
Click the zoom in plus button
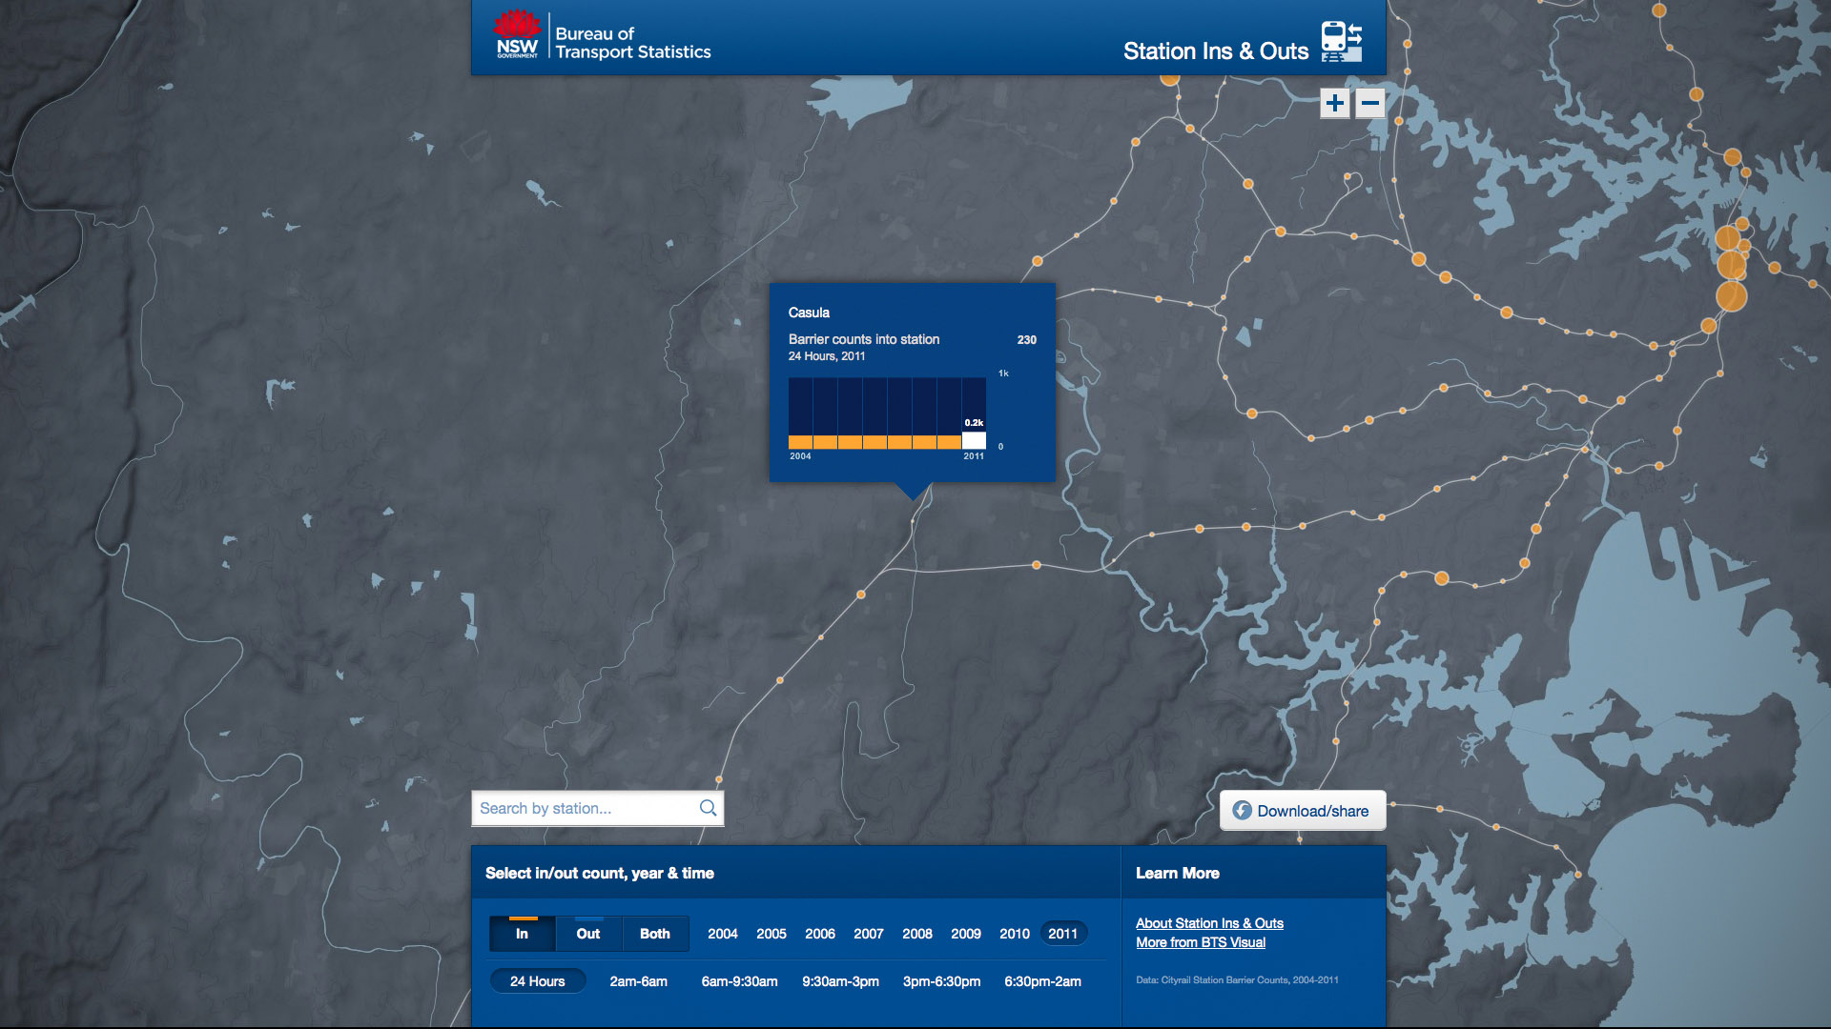[1334, 103]
